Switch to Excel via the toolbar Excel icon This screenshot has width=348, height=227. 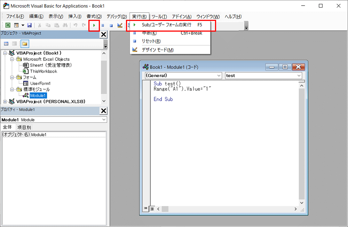[x=8, y=25]
